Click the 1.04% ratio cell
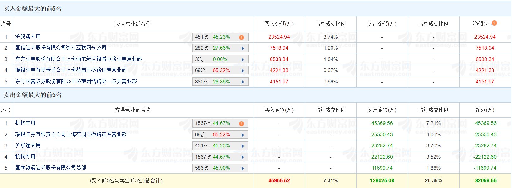The height and width of the screenshot is (188, 512). [331, 60]
